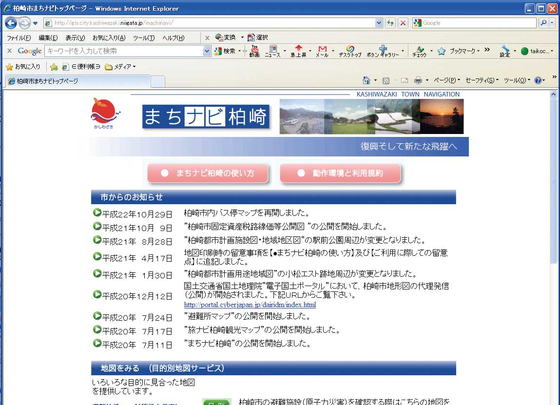Open the Print icon on command bar
The width and height of the screenshot is (560, 405).
pos(418,80)
